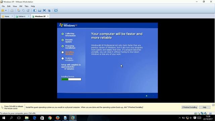
Task: Open the VM menu
Action: coord(20,6)
